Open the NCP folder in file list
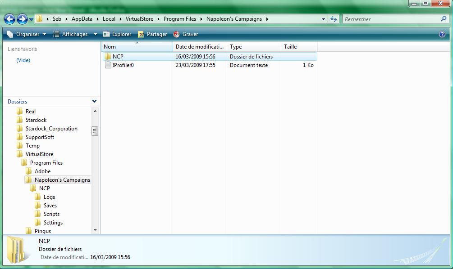453x269 pixels. (118, 57)
